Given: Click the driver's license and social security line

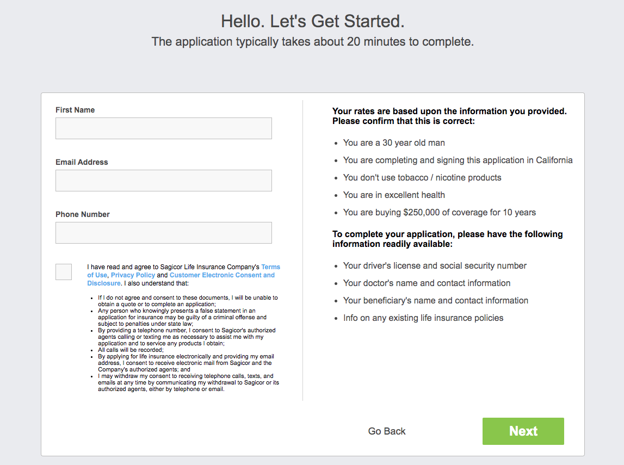Looking at the screenshot, I should coord(435,266).
